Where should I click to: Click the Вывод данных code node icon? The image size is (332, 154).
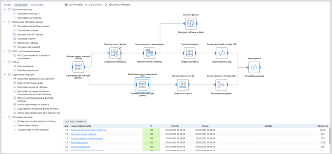[254, 67]
